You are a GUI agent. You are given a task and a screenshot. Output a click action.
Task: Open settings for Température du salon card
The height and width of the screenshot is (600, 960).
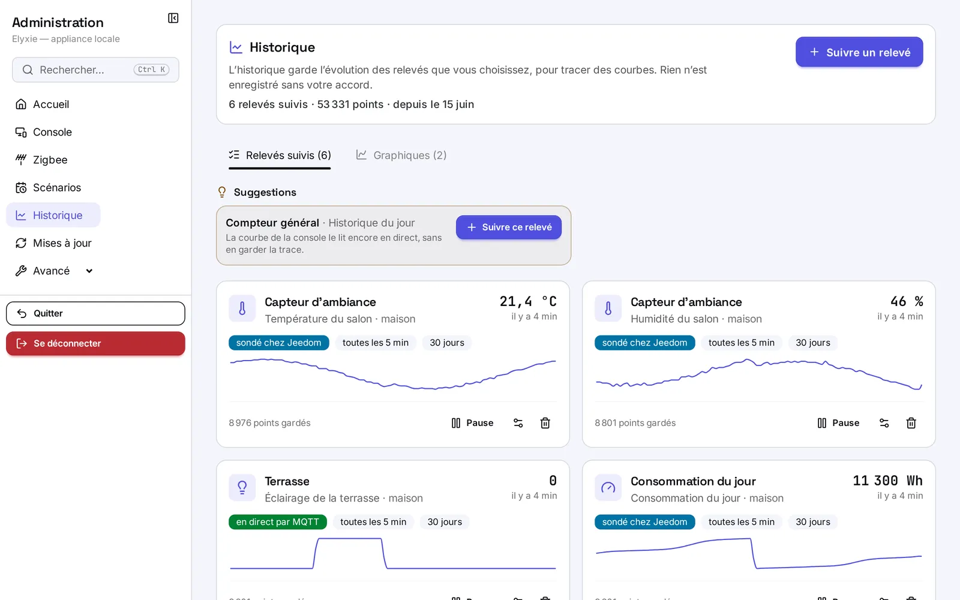coord(518,423)
